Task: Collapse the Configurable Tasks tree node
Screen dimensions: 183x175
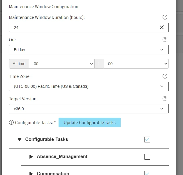Action: (x=20, y=139)
